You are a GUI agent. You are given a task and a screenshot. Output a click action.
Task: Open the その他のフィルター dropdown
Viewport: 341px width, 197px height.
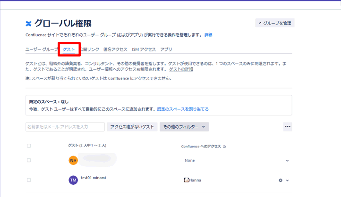[x=184, y=127]
